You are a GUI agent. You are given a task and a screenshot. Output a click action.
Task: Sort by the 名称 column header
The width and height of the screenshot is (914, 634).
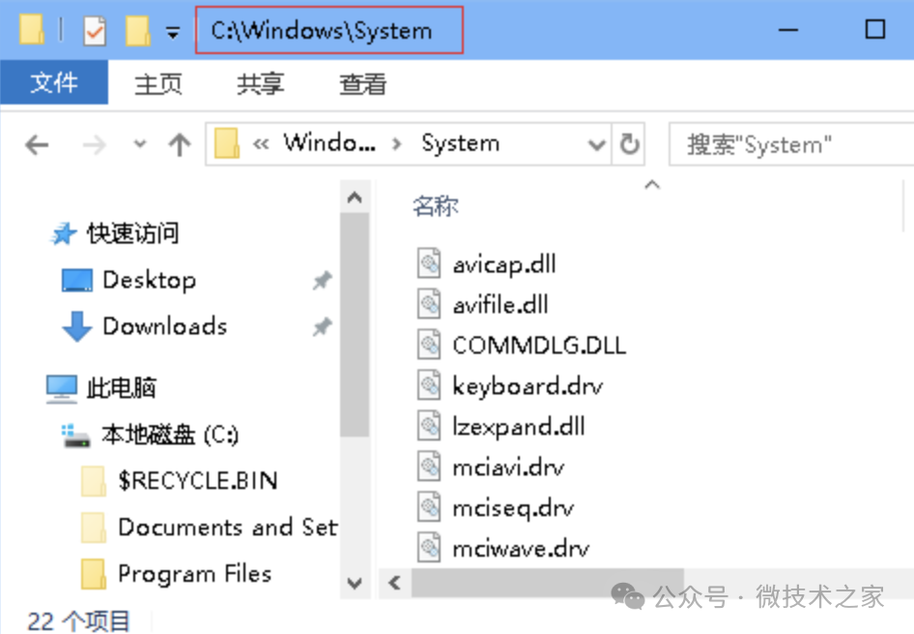click(436, 206)
